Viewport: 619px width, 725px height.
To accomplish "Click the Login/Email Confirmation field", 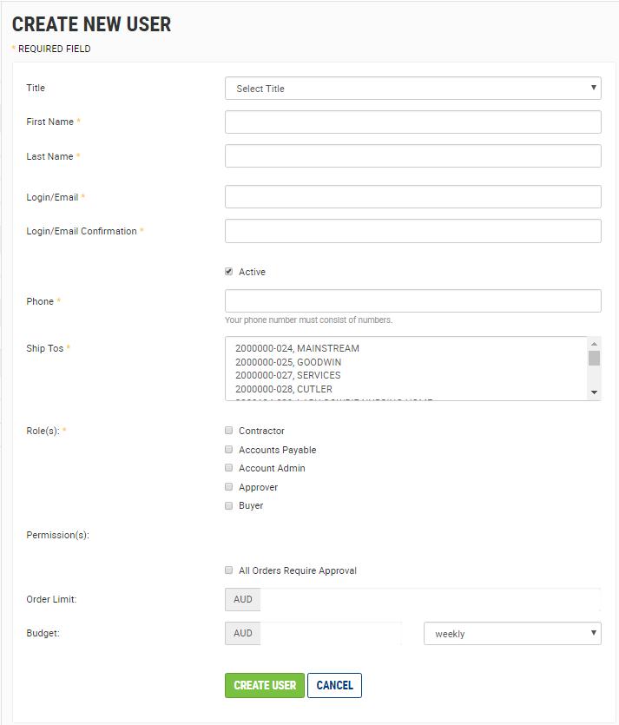I will 412,231.
